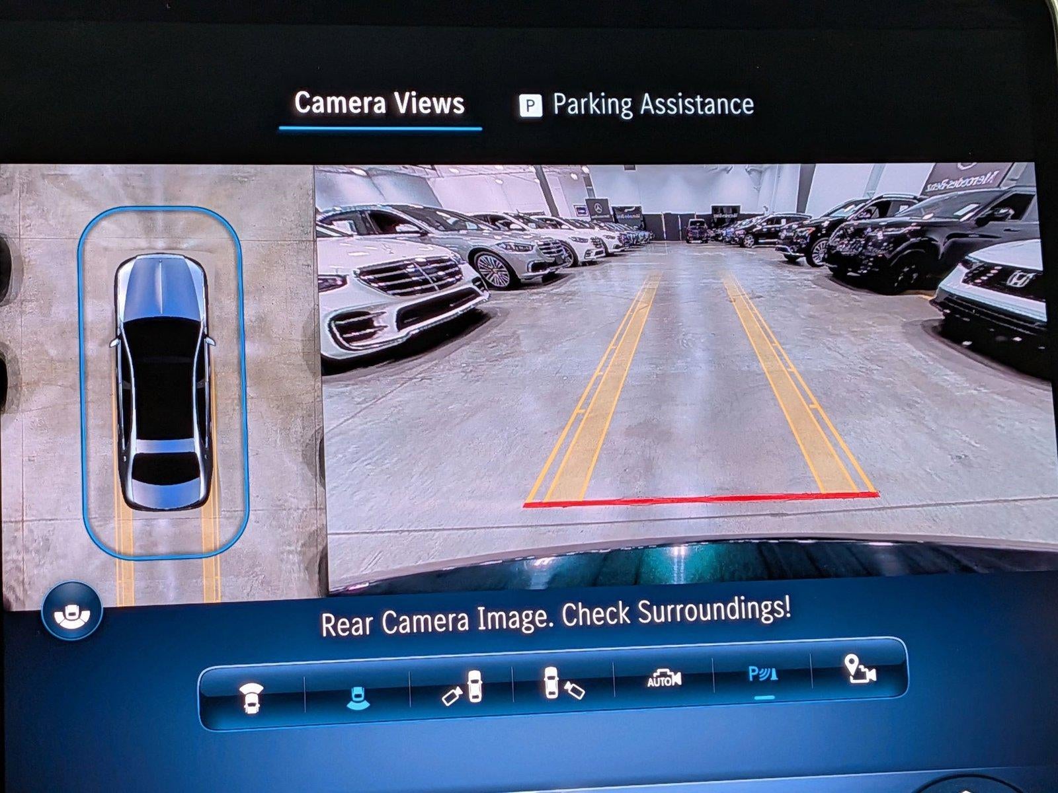The width and height of the screenshot is (1058, 793).
Task: Tap the Honda vehicle in the camera feed
Action: pos(998,291)
